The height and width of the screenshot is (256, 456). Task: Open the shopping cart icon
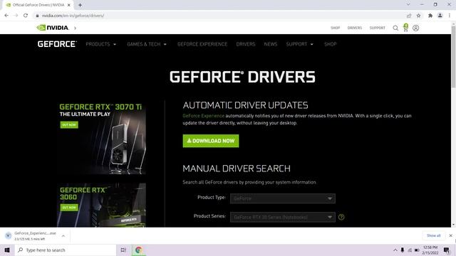click(405, 28)
